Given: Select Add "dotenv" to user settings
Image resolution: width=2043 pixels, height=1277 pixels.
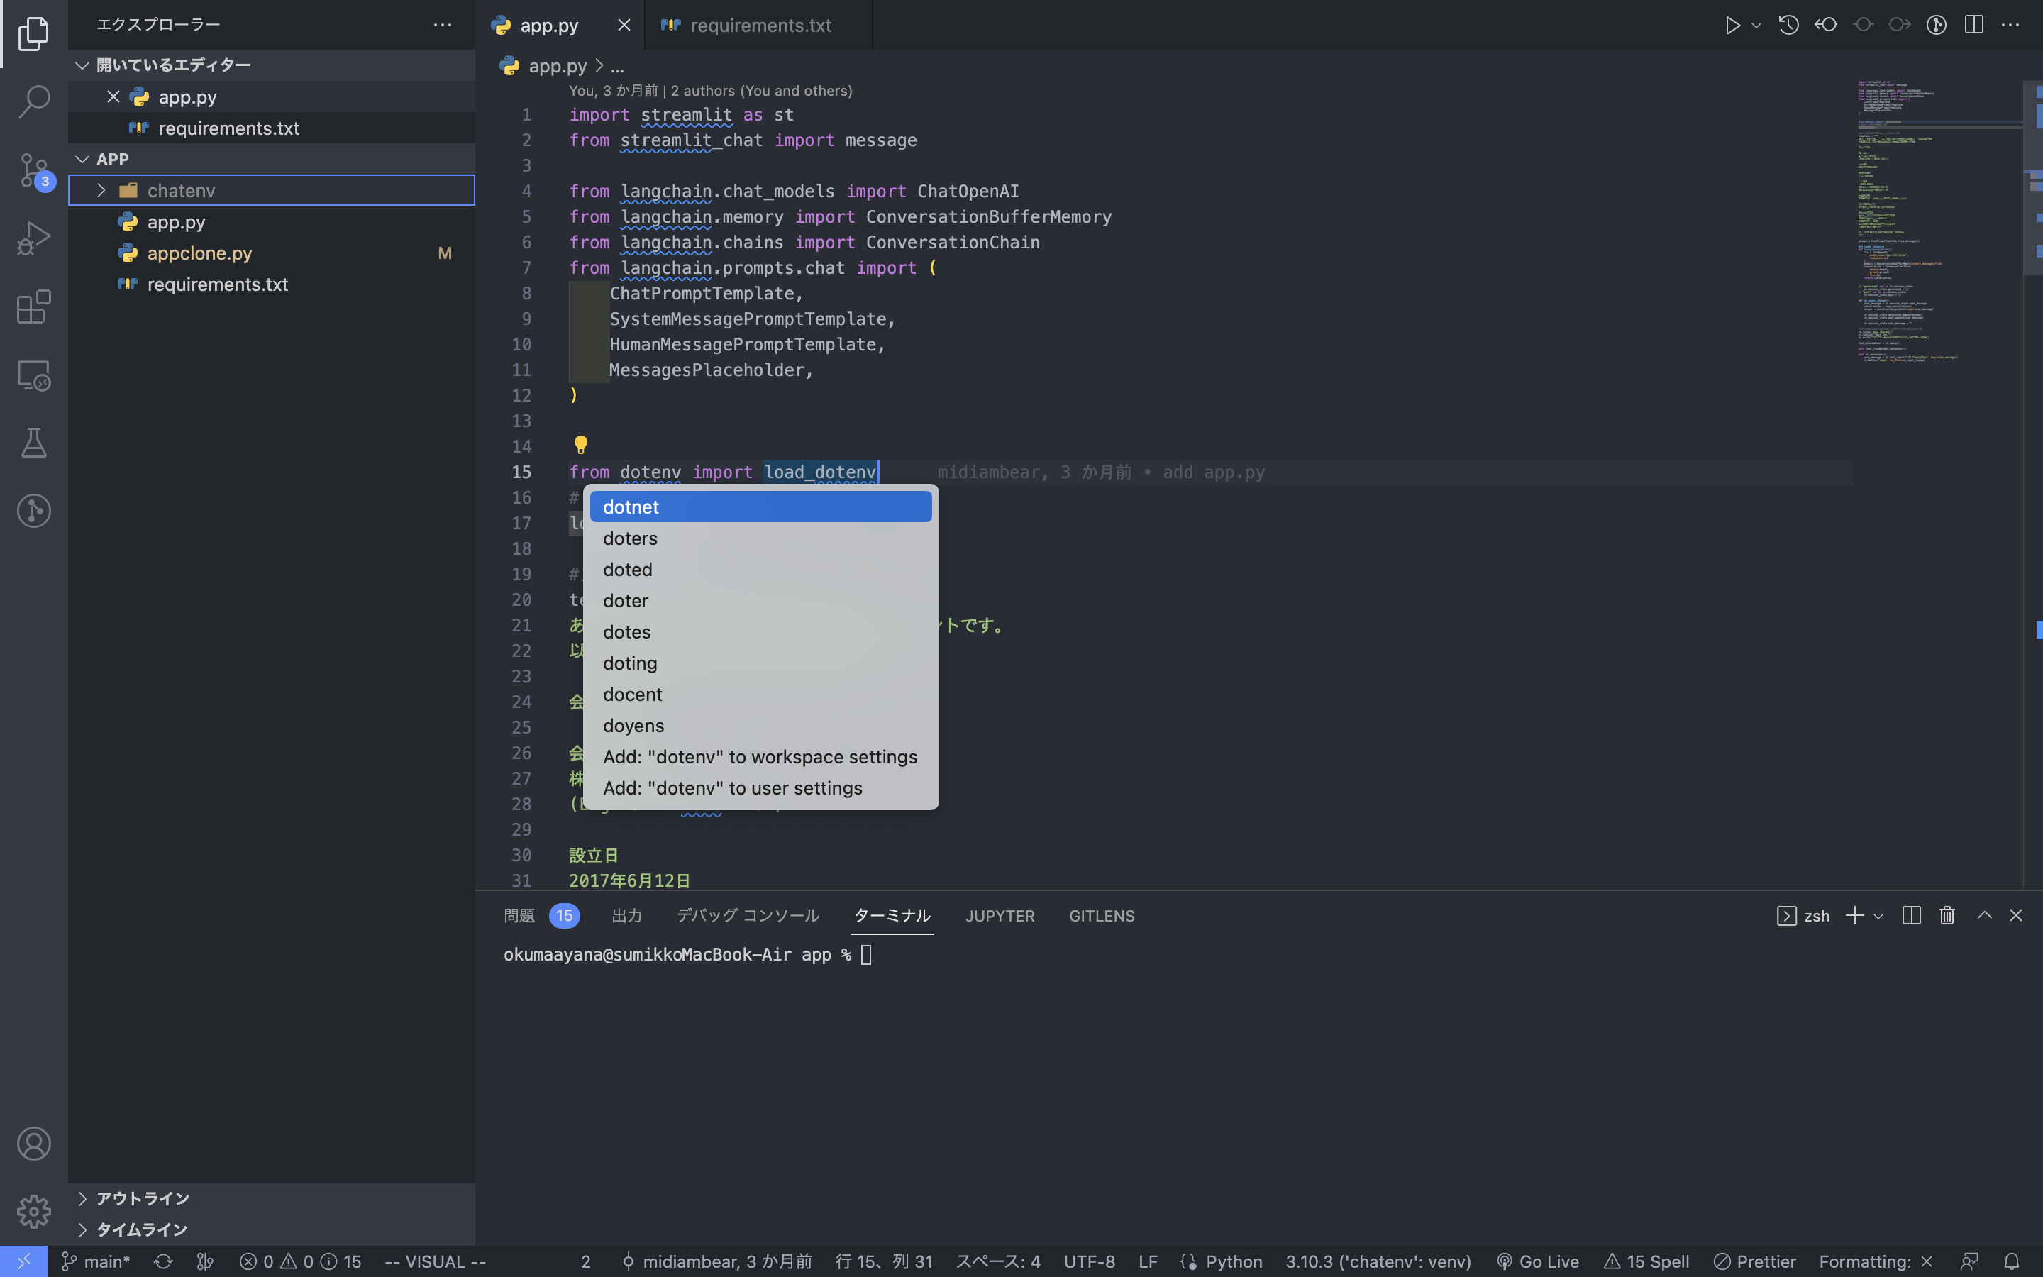Looking at the screenshot, I should pos(732,787).
